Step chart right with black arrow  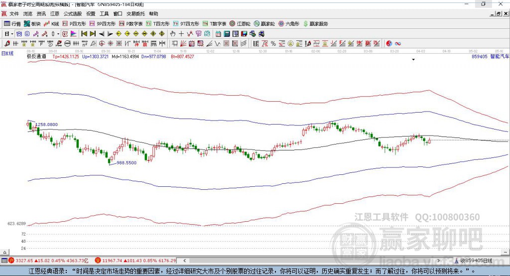point(110,34)
